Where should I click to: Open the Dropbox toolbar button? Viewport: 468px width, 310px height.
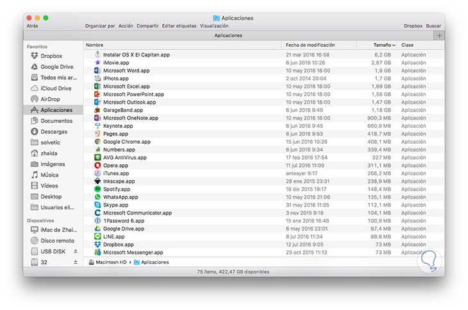click(x=413, y=26)
